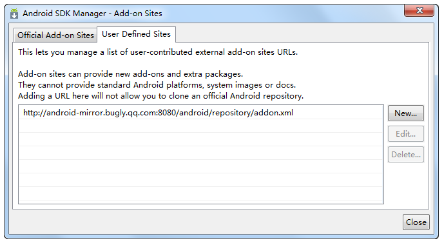Click the Android SDK Manager title bar icon
This screenshot has width=444, height=243.
coord(14,14)
